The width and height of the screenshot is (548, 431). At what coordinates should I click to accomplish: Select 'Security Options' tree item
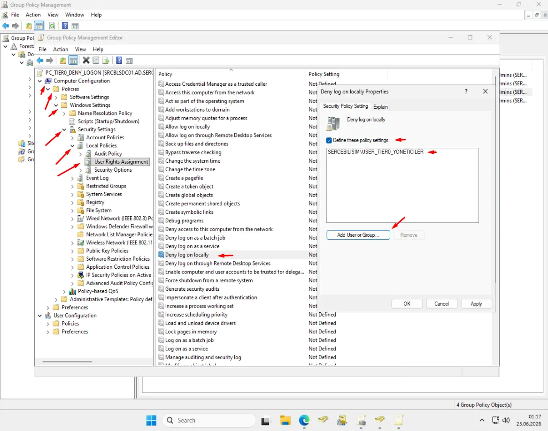[113, 170]
